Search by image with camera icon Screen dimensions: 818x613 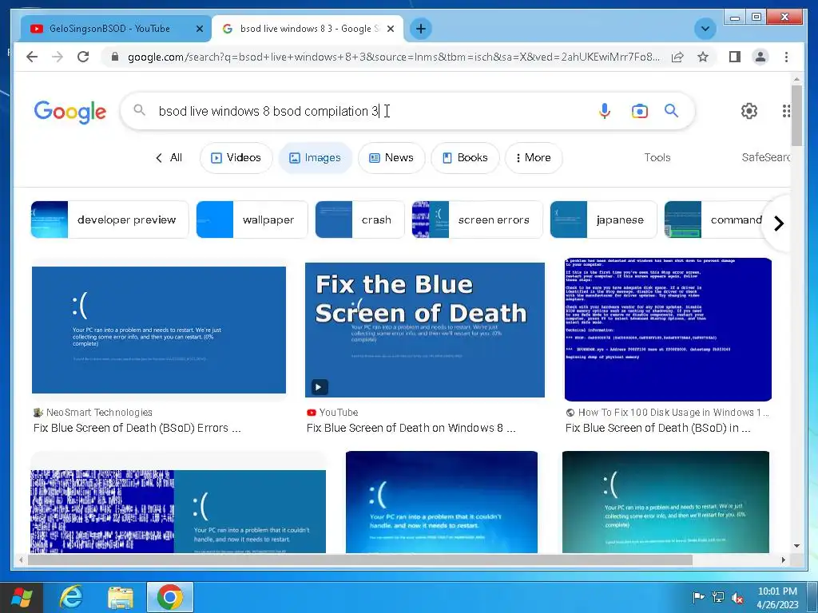(x=640, y=111)
